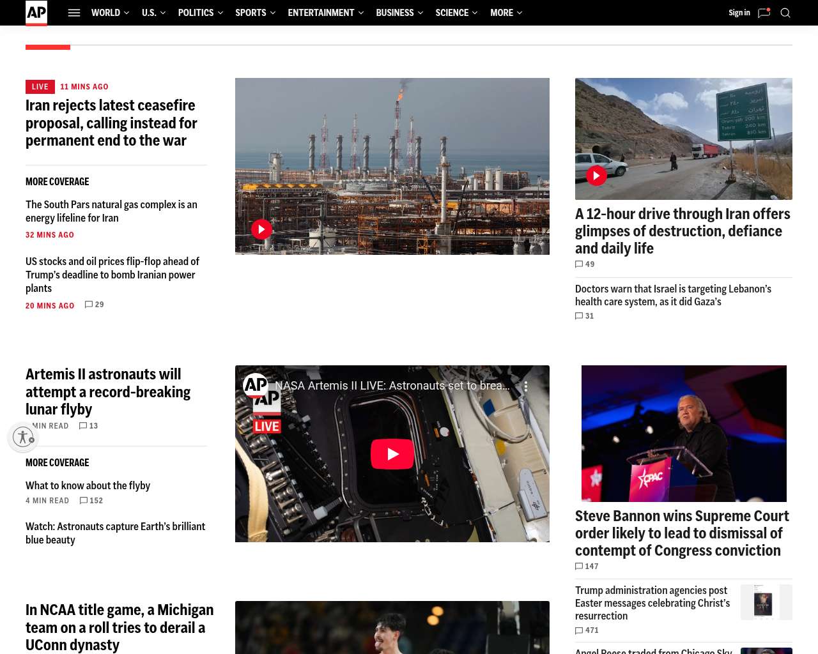Open the Iran highway road sign photo
This screenshot has width=818, height=654.
point(684,139)
